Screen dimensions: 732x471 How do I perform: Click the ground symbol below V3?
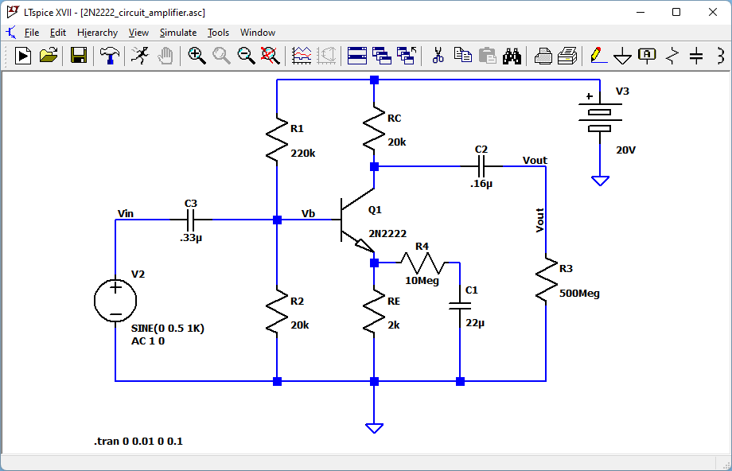601,181
